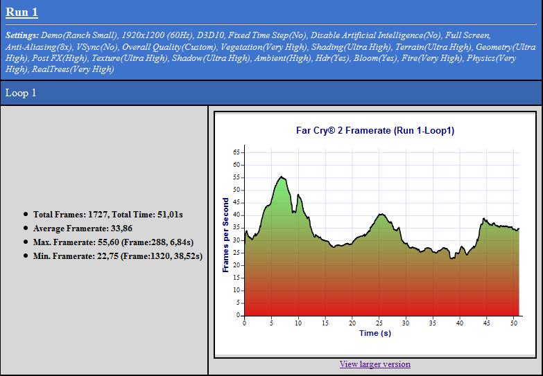Click the 'Frames per Second' axis label
543x376 pixels.
(x=226, y=235)
